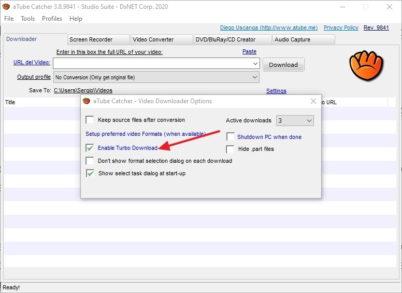
Task: Open the C:\Users\Sergio\Videos save path
Action: (83, 90)
